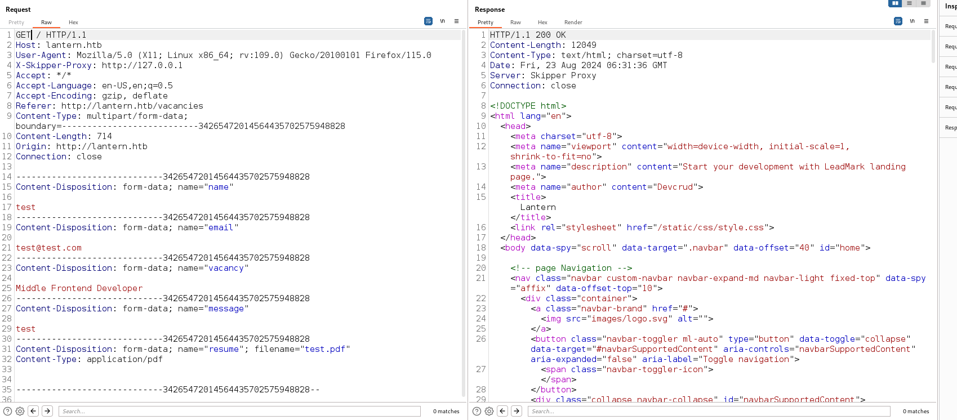The image size is (957, 420).
Task: Click the images/logo.svg src value
Action: point(629,319)
